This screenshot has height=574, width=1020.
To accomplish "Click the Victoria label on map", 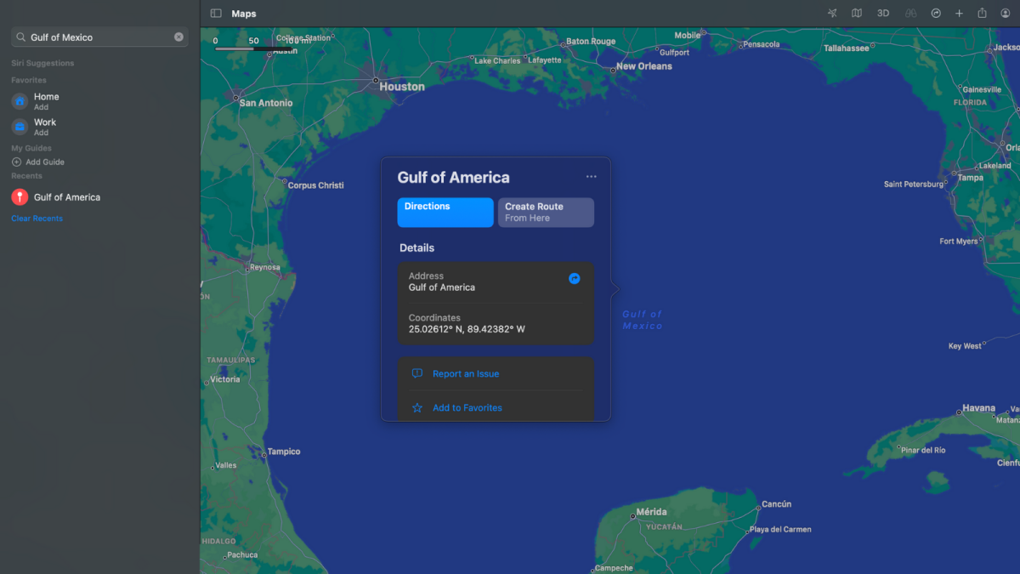I will point(225,379).
